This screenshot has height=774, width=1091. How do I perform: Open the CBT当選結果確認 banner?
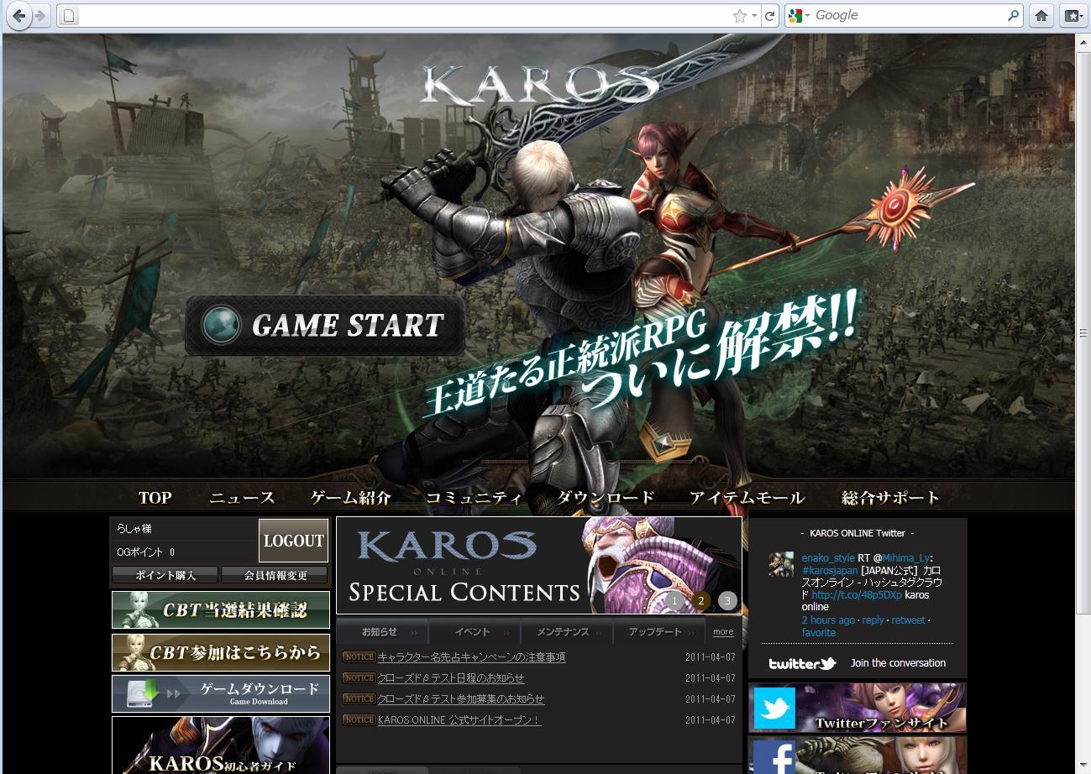pyautogui.click(x=221, y=609)
